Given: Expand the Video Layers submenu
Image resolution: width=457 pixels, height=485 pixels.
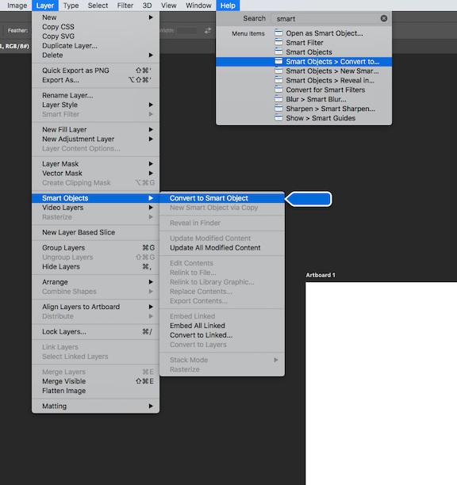Looking at the screenshot, I should pyautogui.click(x=96, y=208).
